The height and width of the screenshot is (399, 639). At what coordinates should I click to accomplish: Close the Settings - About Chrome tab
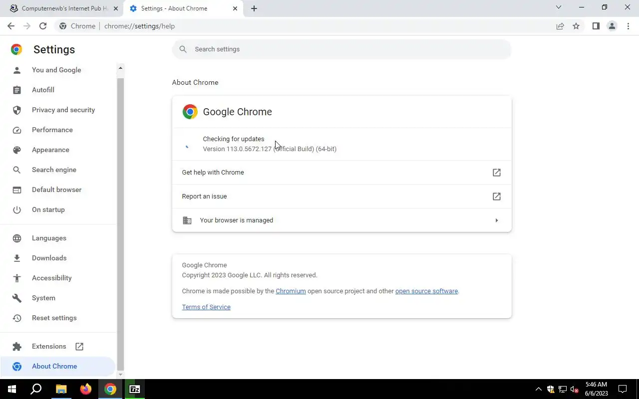point(235,8)
